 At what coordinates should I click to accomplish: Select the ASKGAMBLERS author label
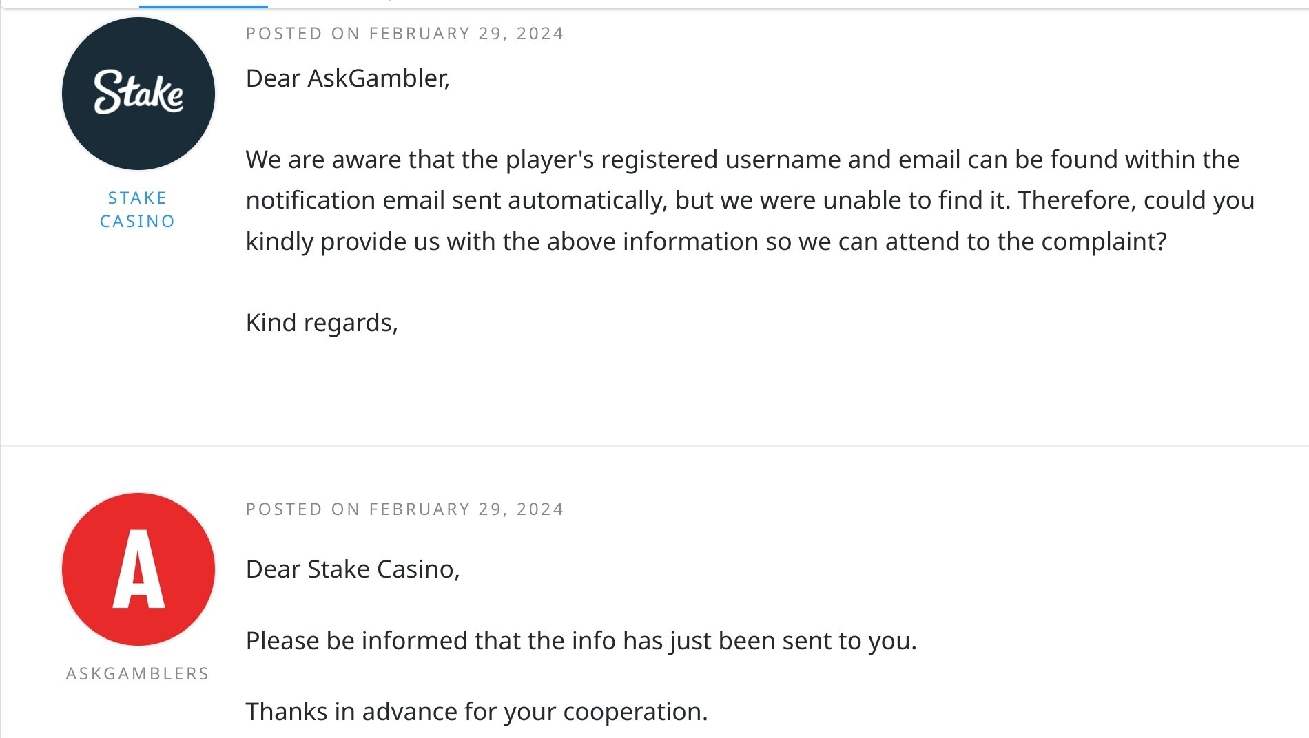pos(138,673)
